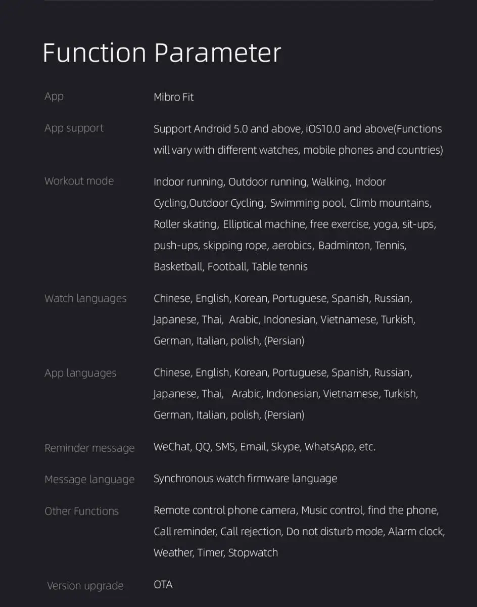The width and height of the screenshot is (477, 607).
Task: Select the Version upgrade label
Action: 85,586
